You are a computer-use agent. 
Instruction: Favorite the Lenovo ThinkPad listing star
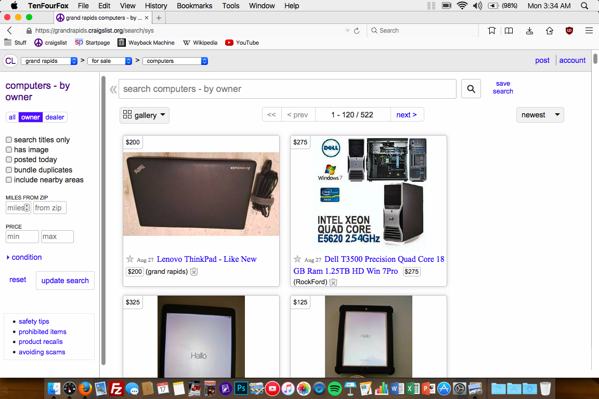click(x=130, y=259)
